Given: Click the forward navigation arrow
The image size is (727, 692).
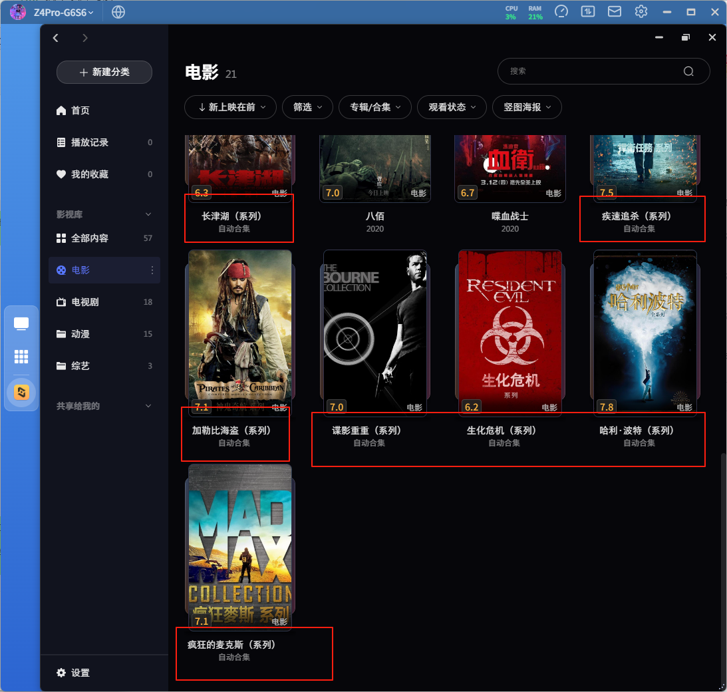Looking at the screenshot, I should (85, 38).
